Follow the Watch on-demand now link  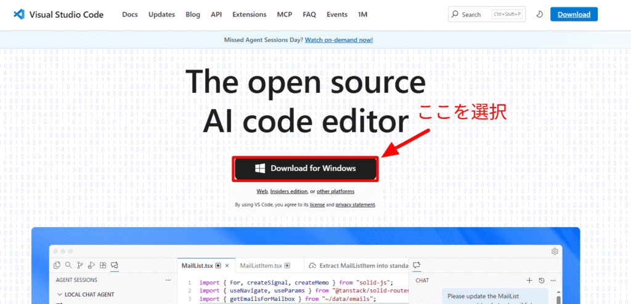point(338,40)
